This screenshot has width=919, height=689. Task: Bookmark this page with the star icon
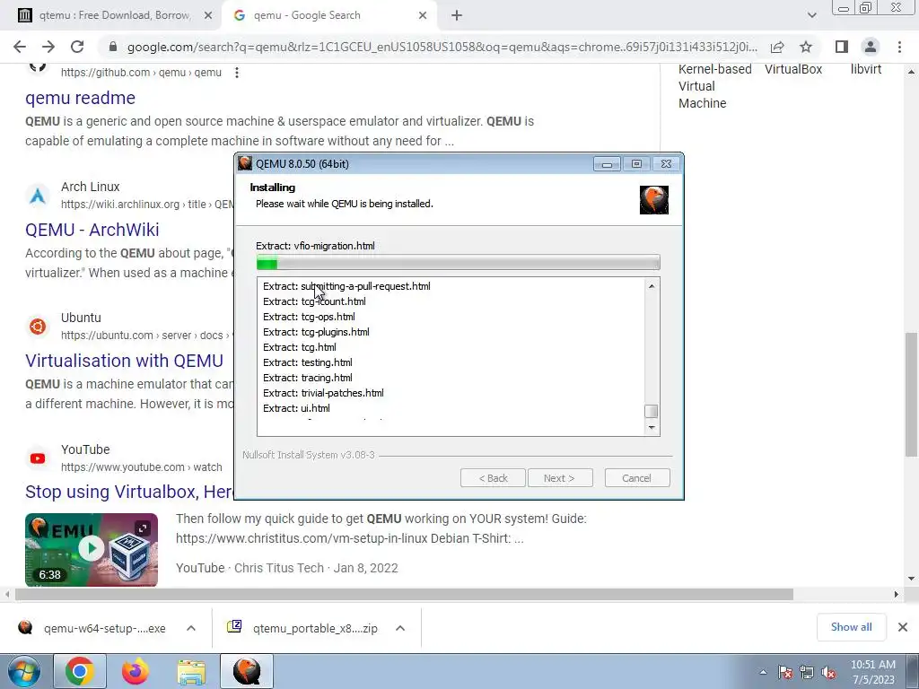pos(806,47)
